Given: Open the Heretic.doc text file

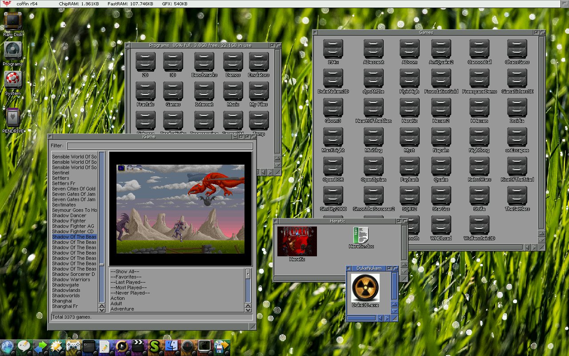Looking at the screenshot, I should (x=361, y=236).
